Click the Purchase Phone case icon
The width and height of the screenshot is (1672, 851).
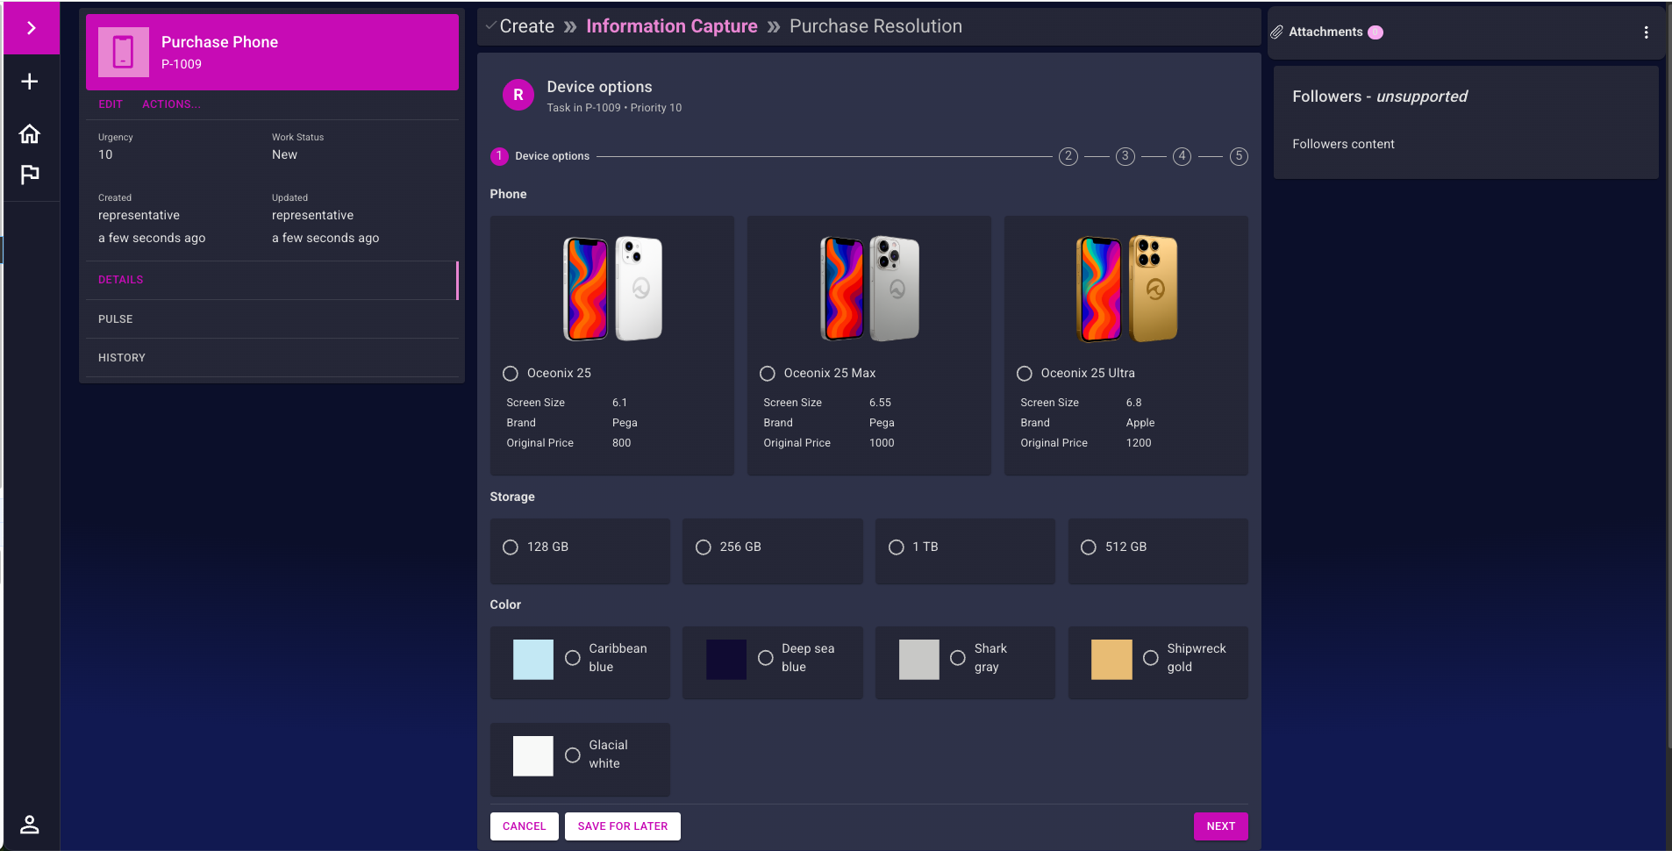[123, 52]
